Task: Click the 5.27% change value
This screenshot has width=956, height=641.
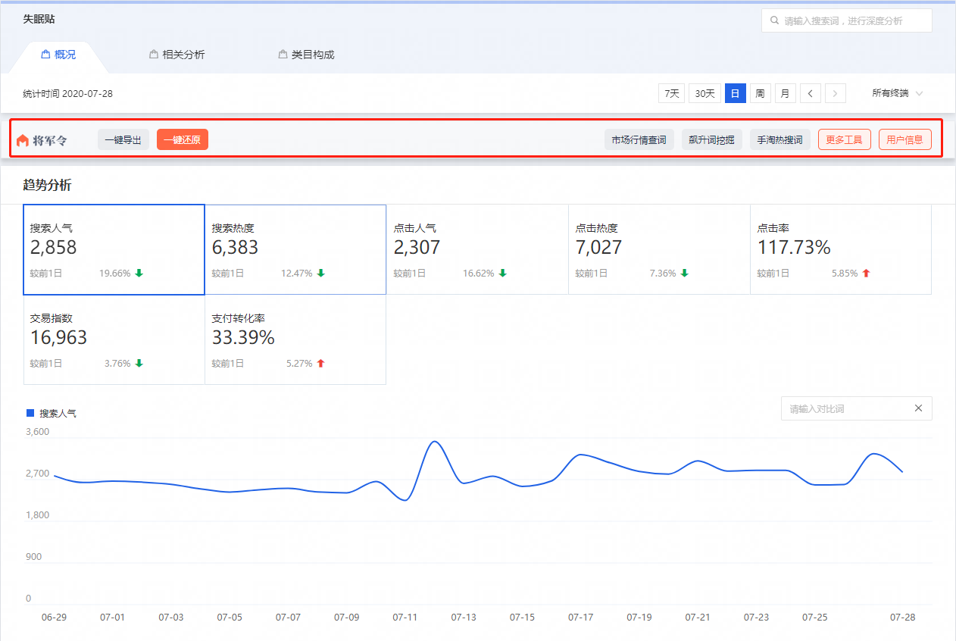Action: click(299, 364)
